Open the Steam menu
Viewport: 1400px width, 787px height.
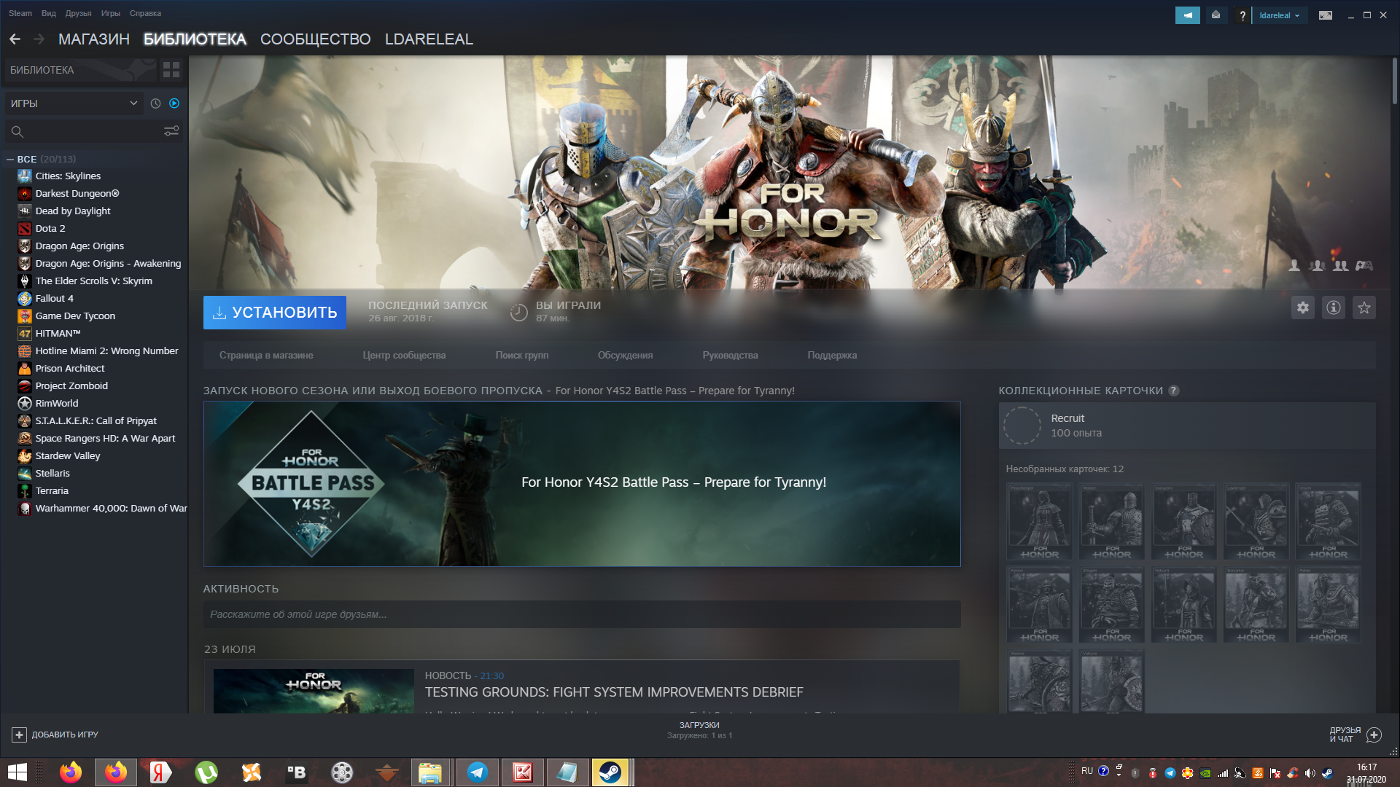point(20,13)
